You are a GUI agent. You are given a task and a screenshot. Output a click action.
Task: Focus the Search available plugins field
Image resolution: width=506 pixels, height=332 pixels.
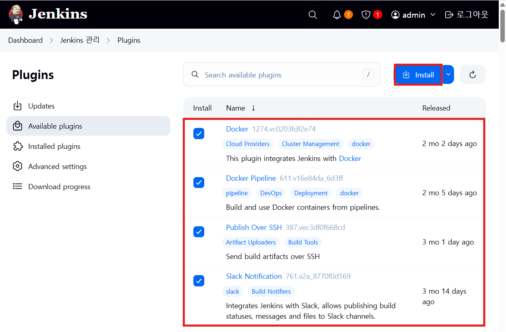[x=281, y=74]
